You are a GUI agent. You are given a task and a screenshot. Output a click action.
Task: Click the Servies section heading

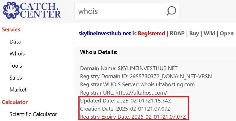pos(11,29)
